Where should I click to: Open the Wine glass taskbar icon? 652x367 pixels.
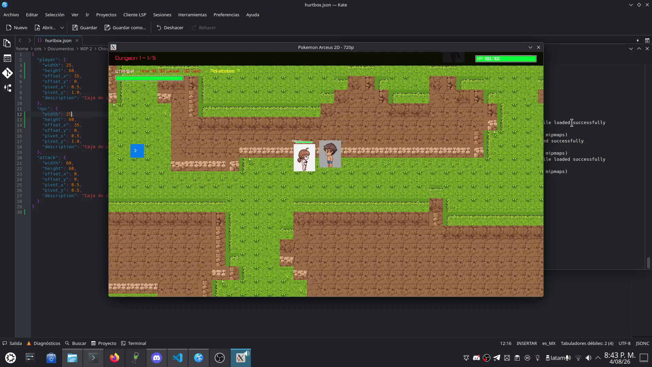coord(135,358)
